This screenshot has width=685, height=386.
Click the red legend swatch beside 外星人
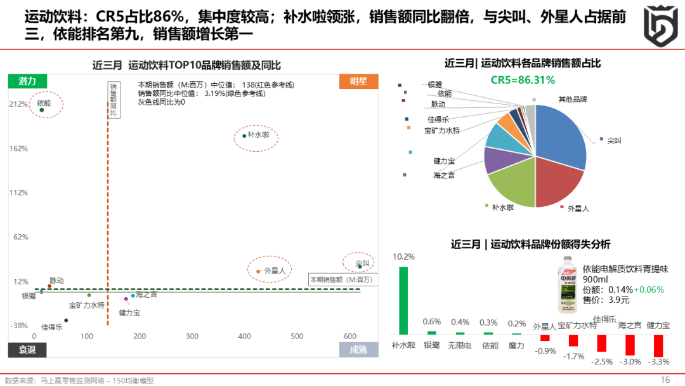[562, 207]
